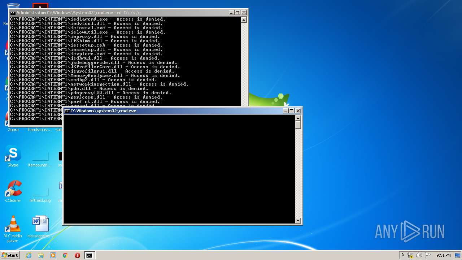Open Windows Explorer folder in taskbar
The image size is (462, 260).
41,255
